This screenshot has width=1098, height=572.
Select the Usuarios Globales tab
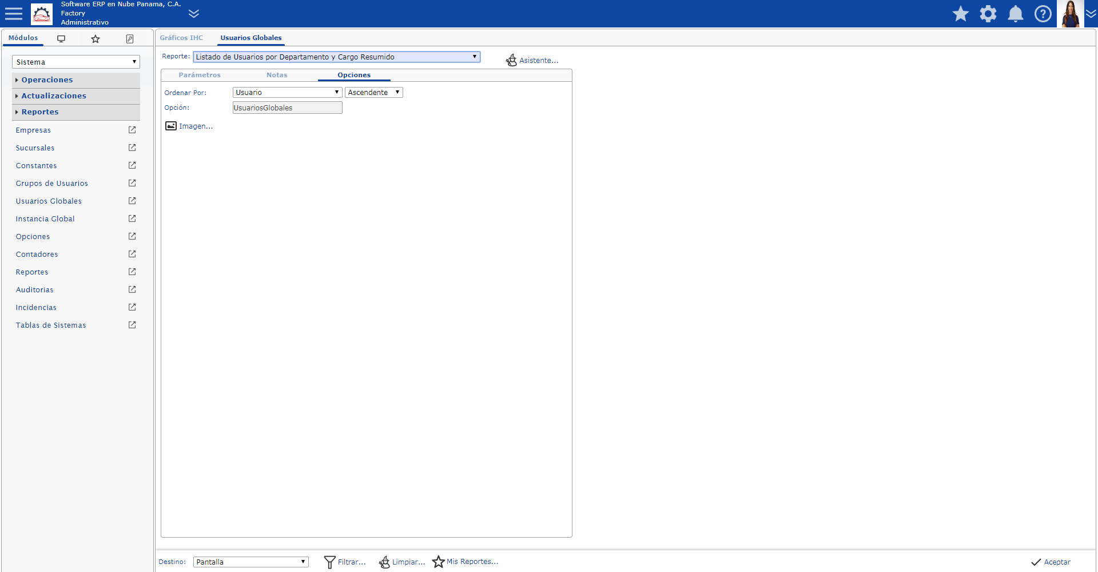[251, 38]
